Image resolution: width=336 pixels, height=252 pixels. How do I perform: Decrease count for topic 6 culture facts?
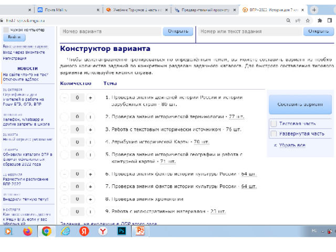point(64,174)
